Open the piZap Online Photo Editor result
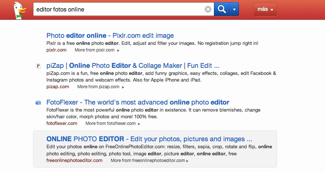Viewport: 325px width, 172px height. point(133,66)
